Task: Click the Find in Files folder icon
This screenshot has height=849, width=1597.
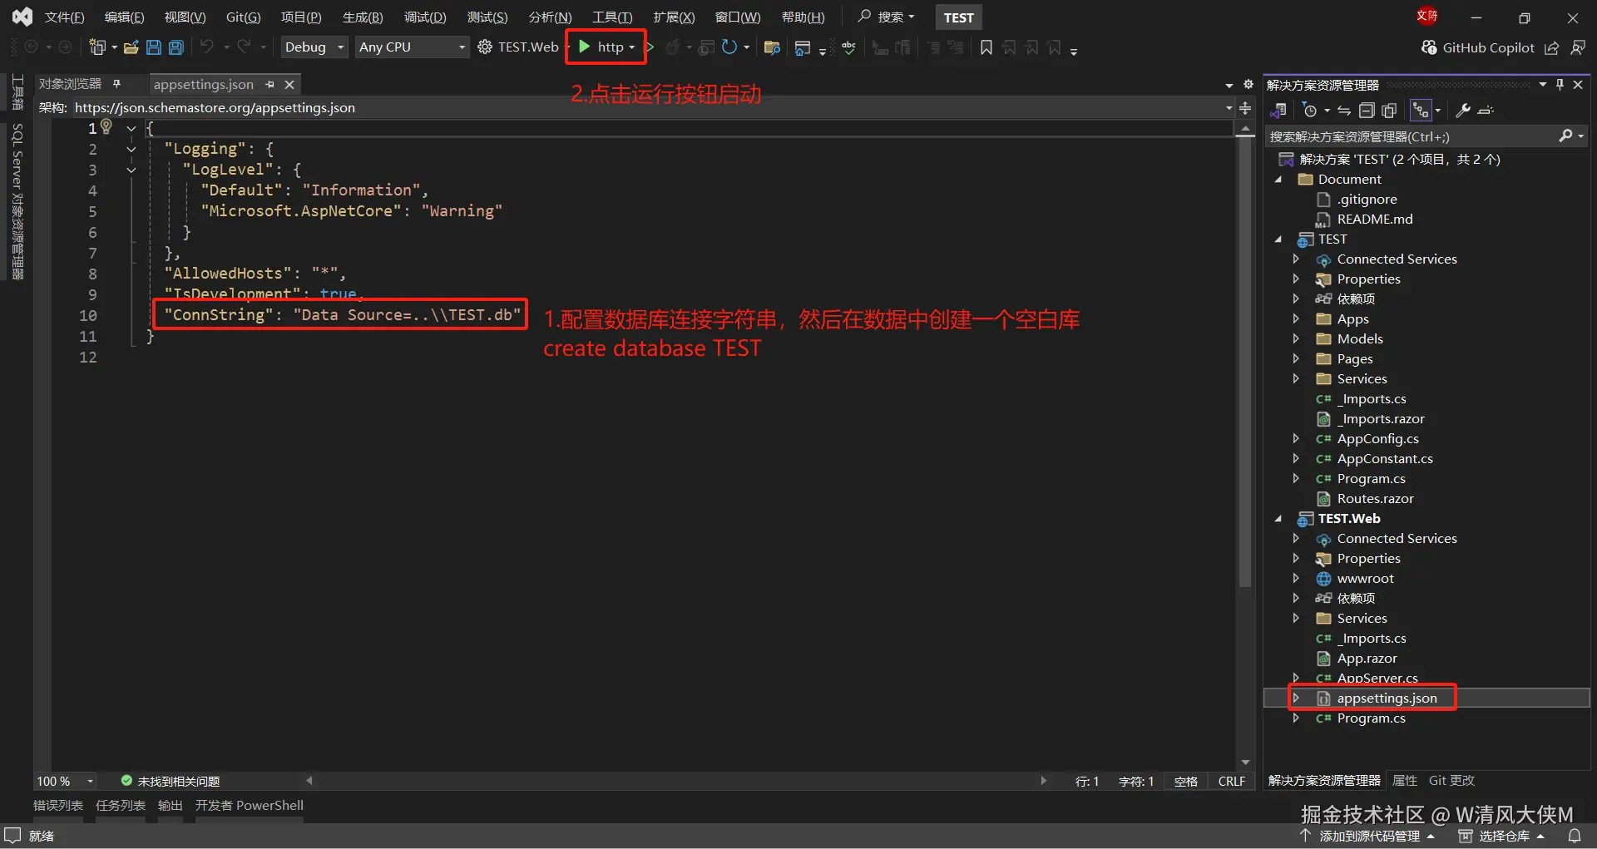Action: (772, 47)
